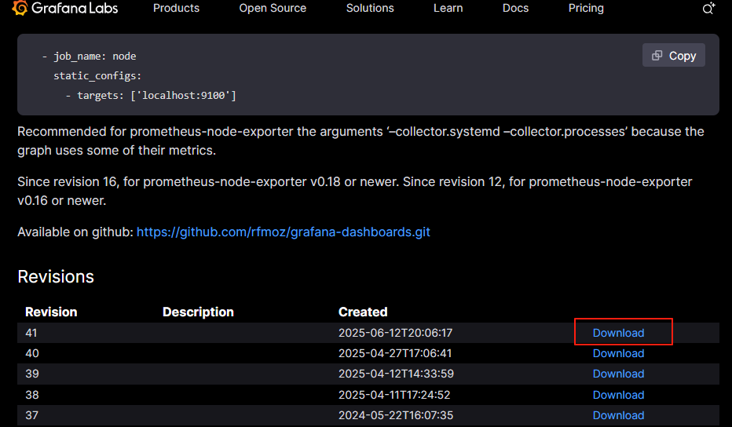Click the Created column header

click(x=363, y=312)
